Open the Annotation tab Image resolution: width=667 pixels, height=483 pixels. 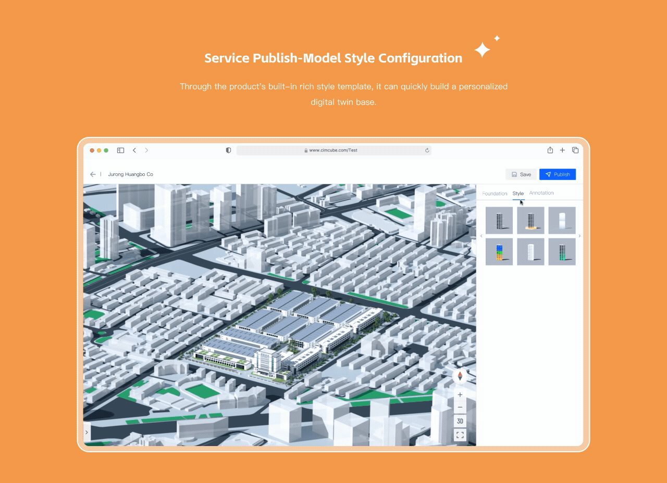(x=541, y=193)
